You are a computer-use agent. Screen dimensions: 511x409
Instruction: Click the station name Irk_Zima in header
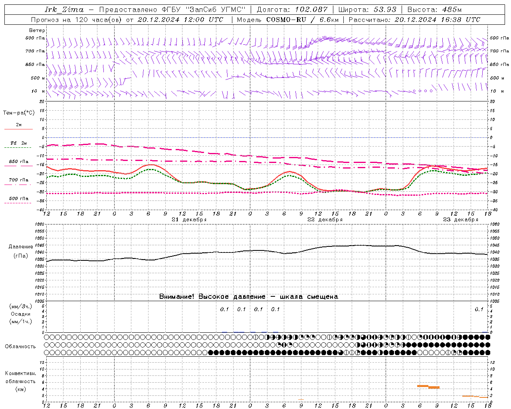click(64, 10)
